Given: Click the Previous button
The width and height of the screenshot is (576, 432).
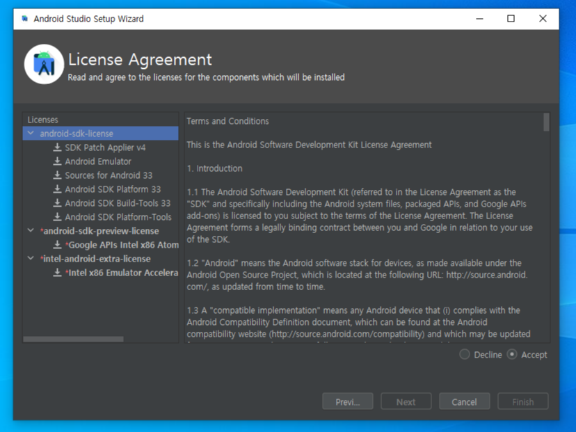Looking at the screenshot, I should click(x=348, y=401).
